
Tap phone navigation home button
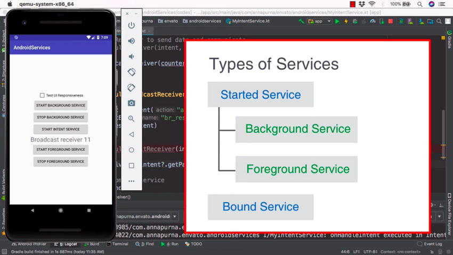(x=61, y=211)
